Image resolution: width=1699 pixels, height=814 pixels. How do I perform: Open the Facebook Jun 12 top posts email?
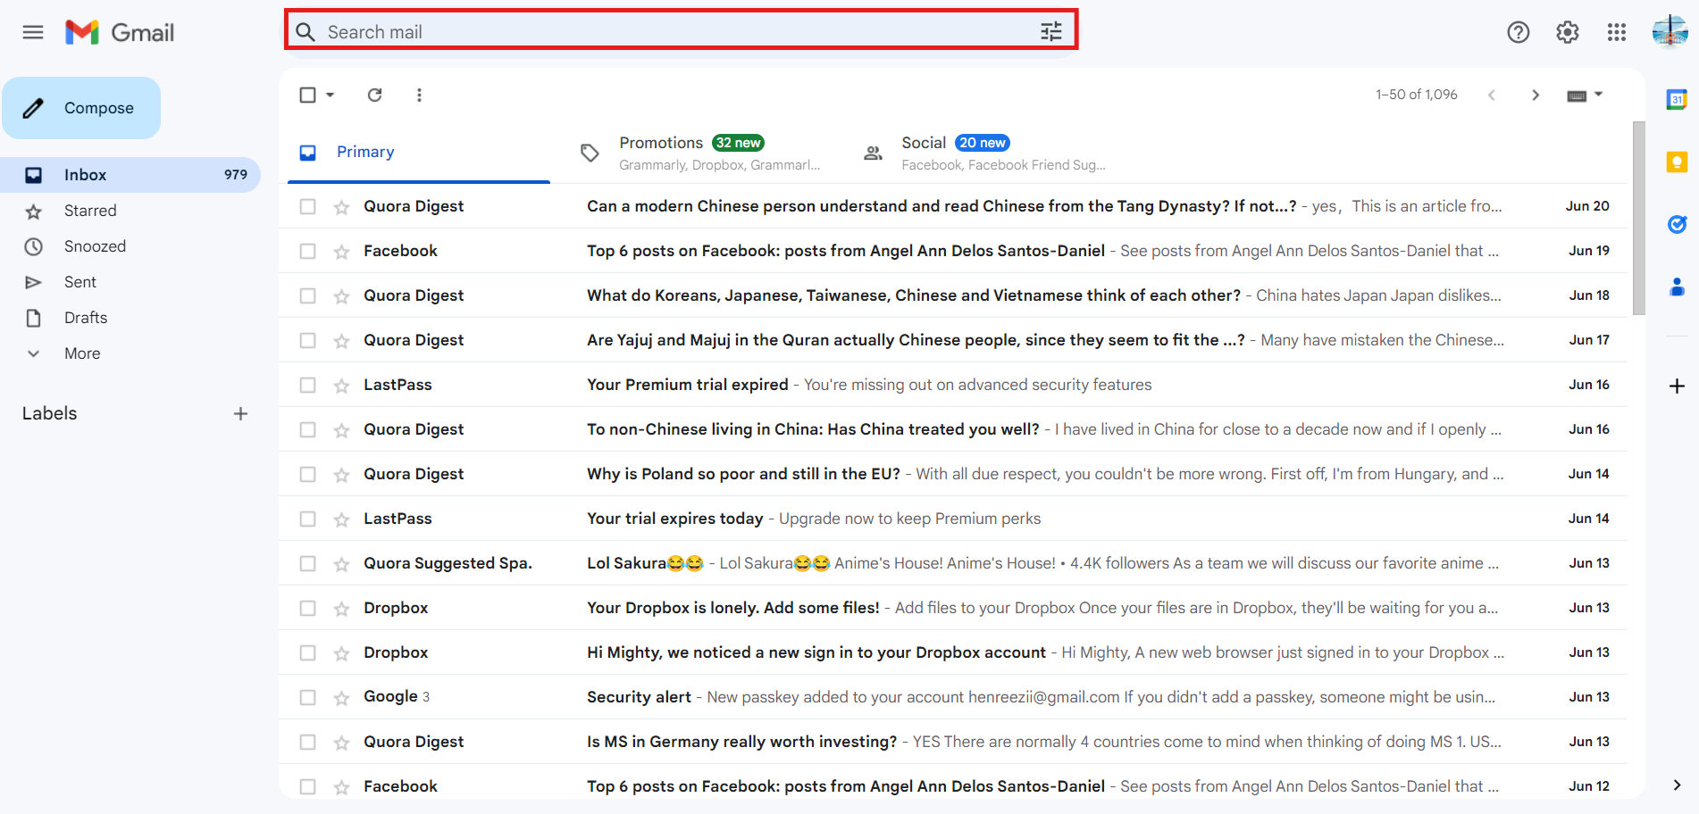[953, 786]
